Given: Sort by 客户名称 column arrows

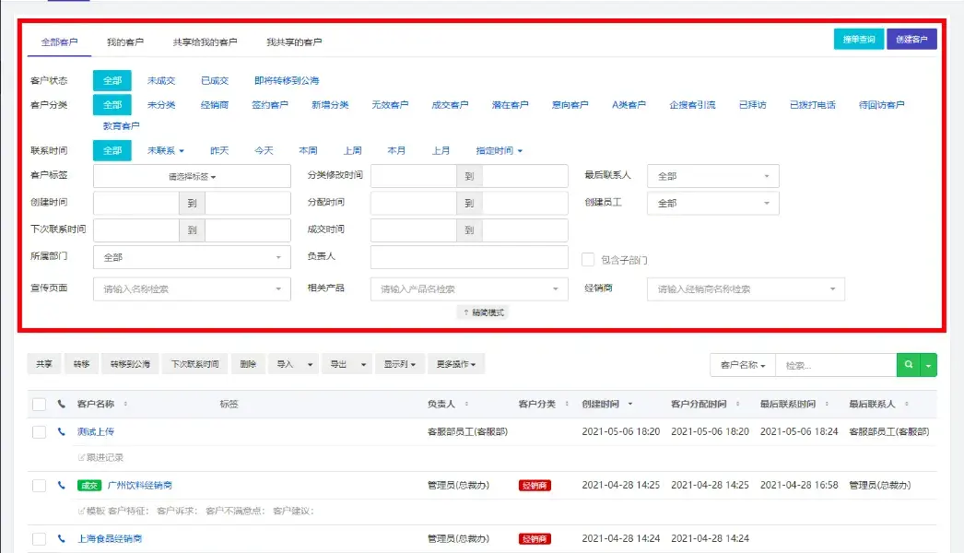Looking at the screenshot, I should (125, 404).
